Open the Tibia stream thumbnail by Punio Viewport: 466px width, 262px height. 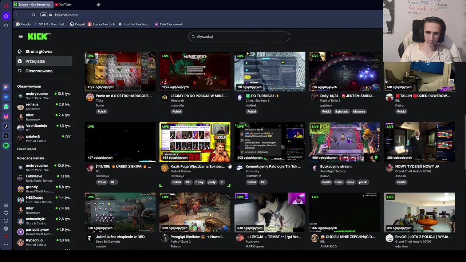tap(120, 71)
